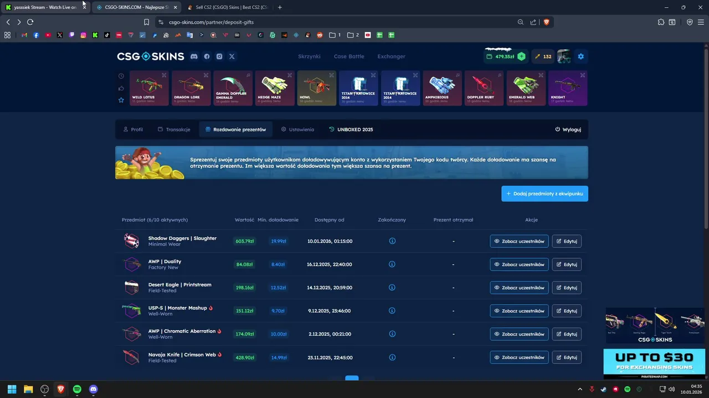The width and height of the screenshot is (709, 398).
Task: Click Zobacz uczestników for Desert Eagle Printstream
Action: (x=519, y=287)
